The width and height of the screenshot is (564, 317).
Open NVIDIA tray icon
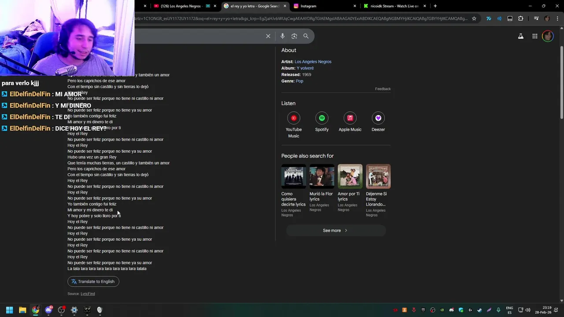pyautogui.click(x=442, y=310)
